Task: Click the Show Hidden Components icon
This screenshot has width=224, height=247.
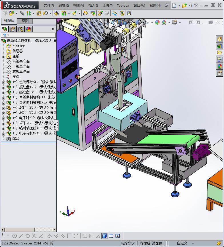Action: [56, 13]
